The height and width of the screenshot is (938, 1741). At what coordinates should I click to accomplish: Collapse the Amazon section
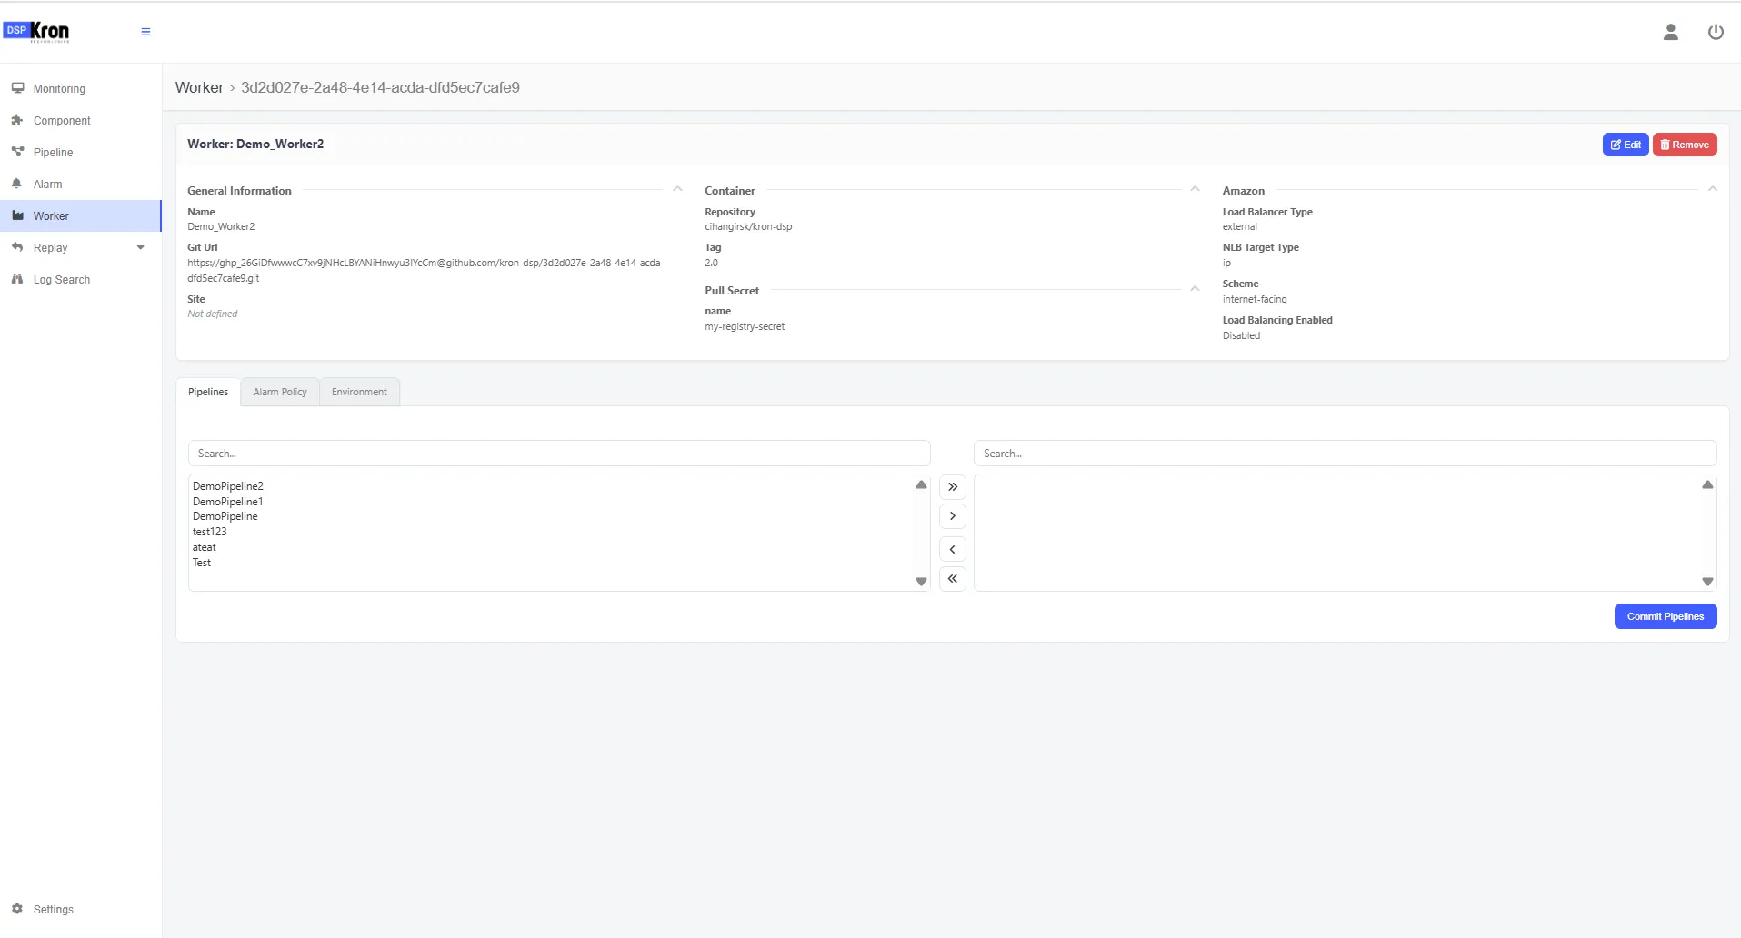click(1712, 189)
